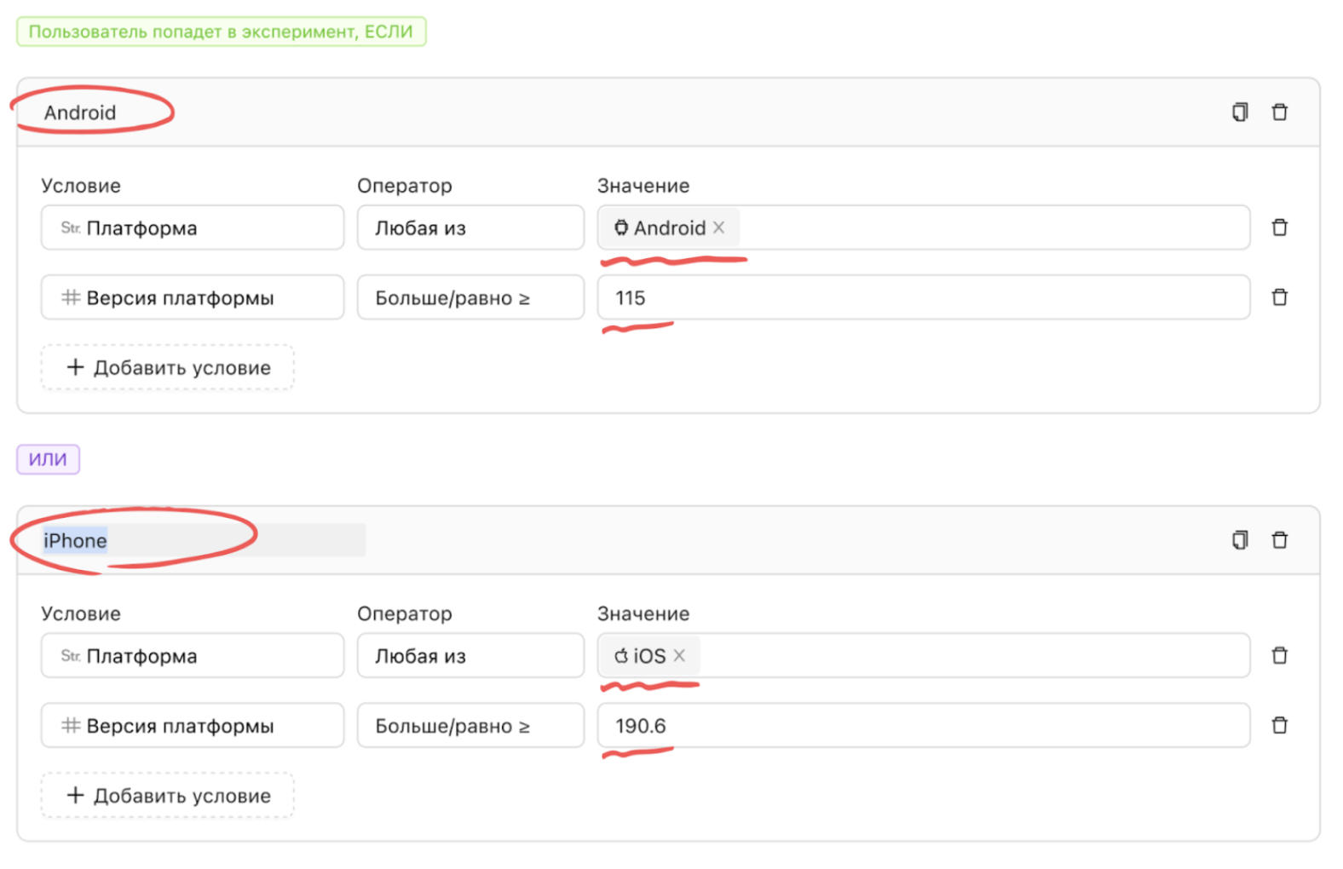Viewport: 1343px width, 869px height.
Task: Open Платформа condition dropdown in Android group
Action: [x=193, y=227]
